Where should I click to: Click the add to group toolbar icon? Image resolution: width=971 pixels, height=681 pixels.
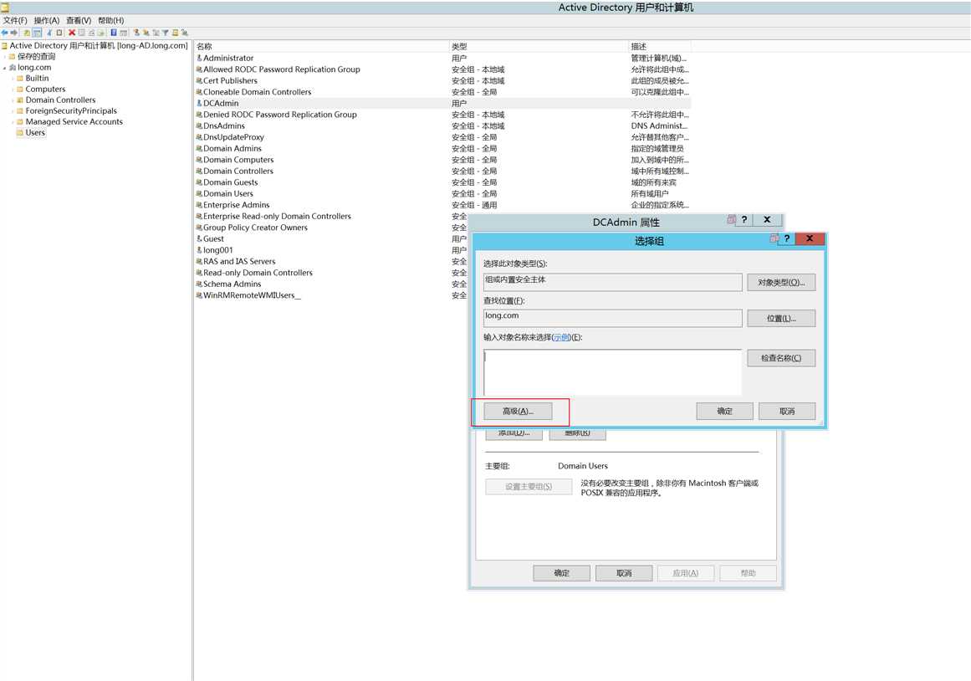coord(184,33)
